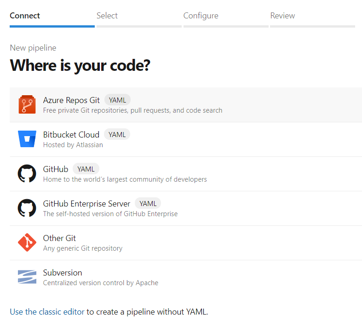Click the 'New pipeline' label

[x=33, y=48]
